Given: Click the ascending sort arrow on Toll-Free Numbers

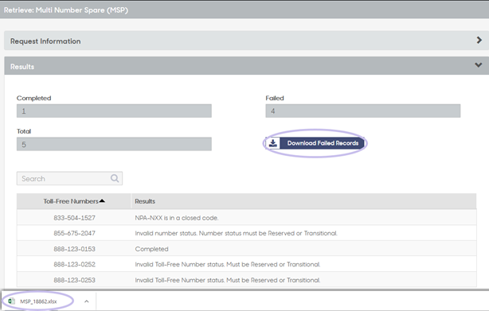Looking at the screenshot, I should 102,201.
